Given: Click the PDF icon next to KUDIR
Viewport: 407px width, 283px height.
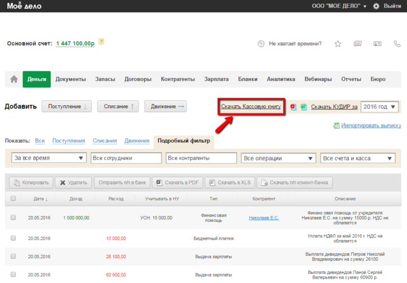Looking at the screenshot, I should [x=293, y=106].
